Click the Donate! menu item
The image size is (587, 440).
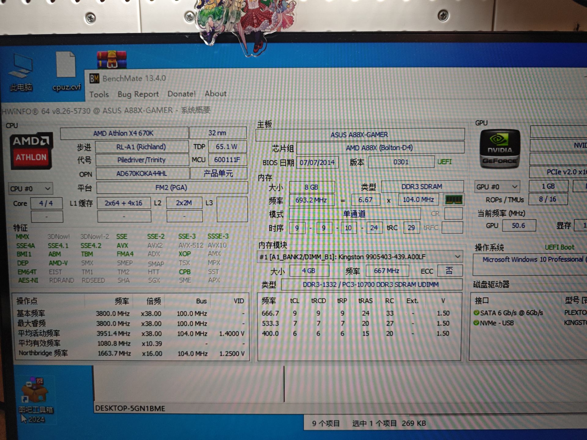click(182, 94)
